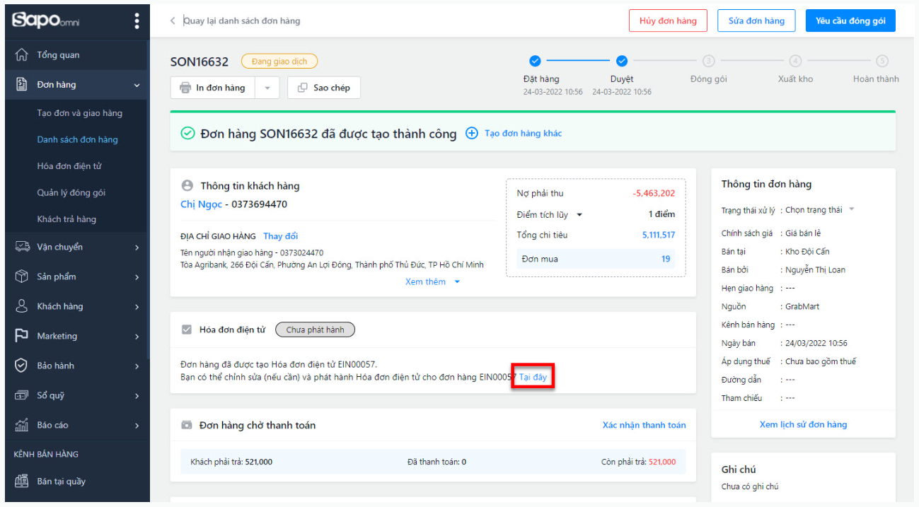Open customer Chị Ngọc profile link
The image size is (919, 507).
[201, 204]
